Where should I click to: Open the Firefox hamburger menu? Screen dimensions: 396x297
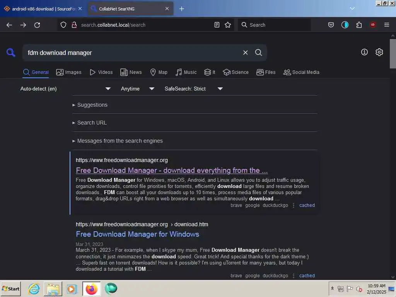[x=387, y=25]
